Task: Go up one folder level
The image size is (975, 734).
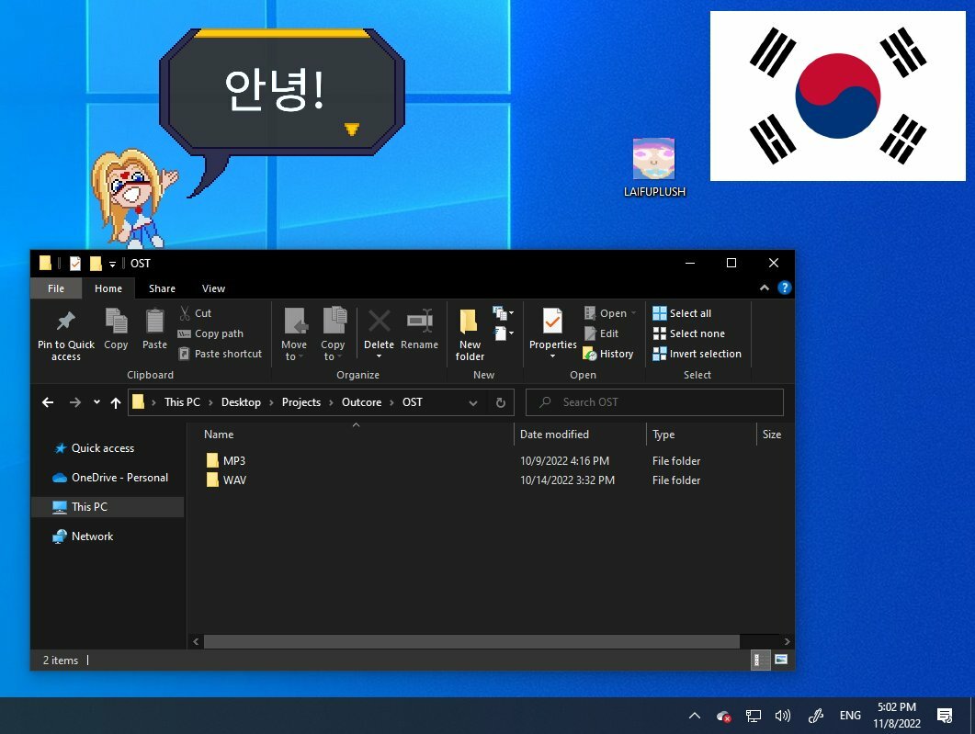Action: click(x=116, y=402)
